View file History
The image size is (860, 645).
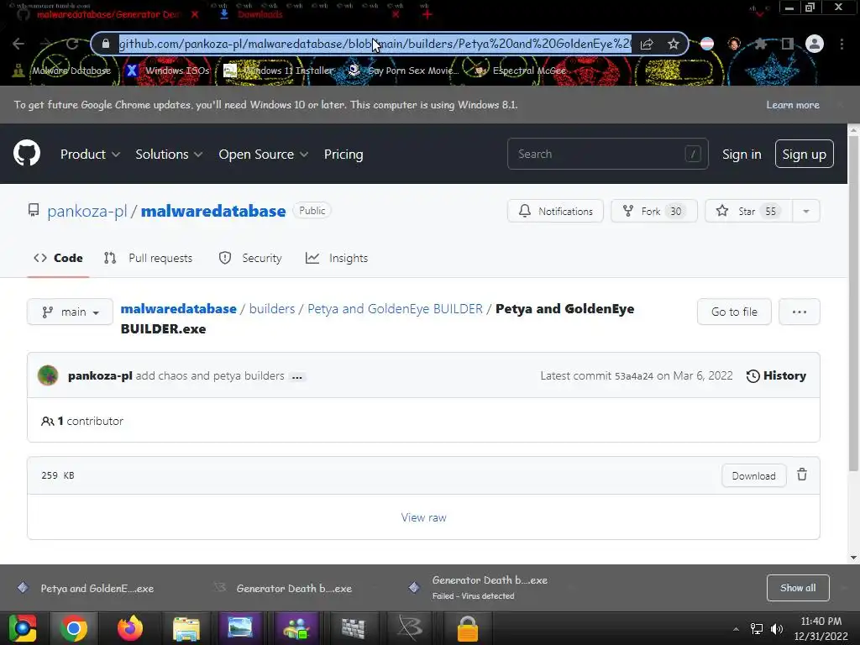pyautogui.click(x=776, y=375)
